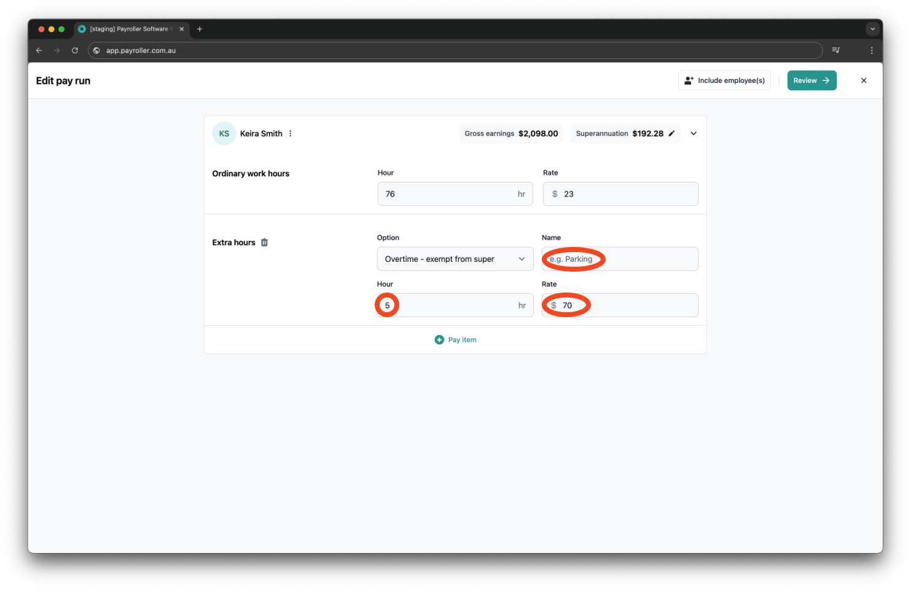Close the Edit pay run screen
This screenshot has width=911, height=590.
pos(863,81)
